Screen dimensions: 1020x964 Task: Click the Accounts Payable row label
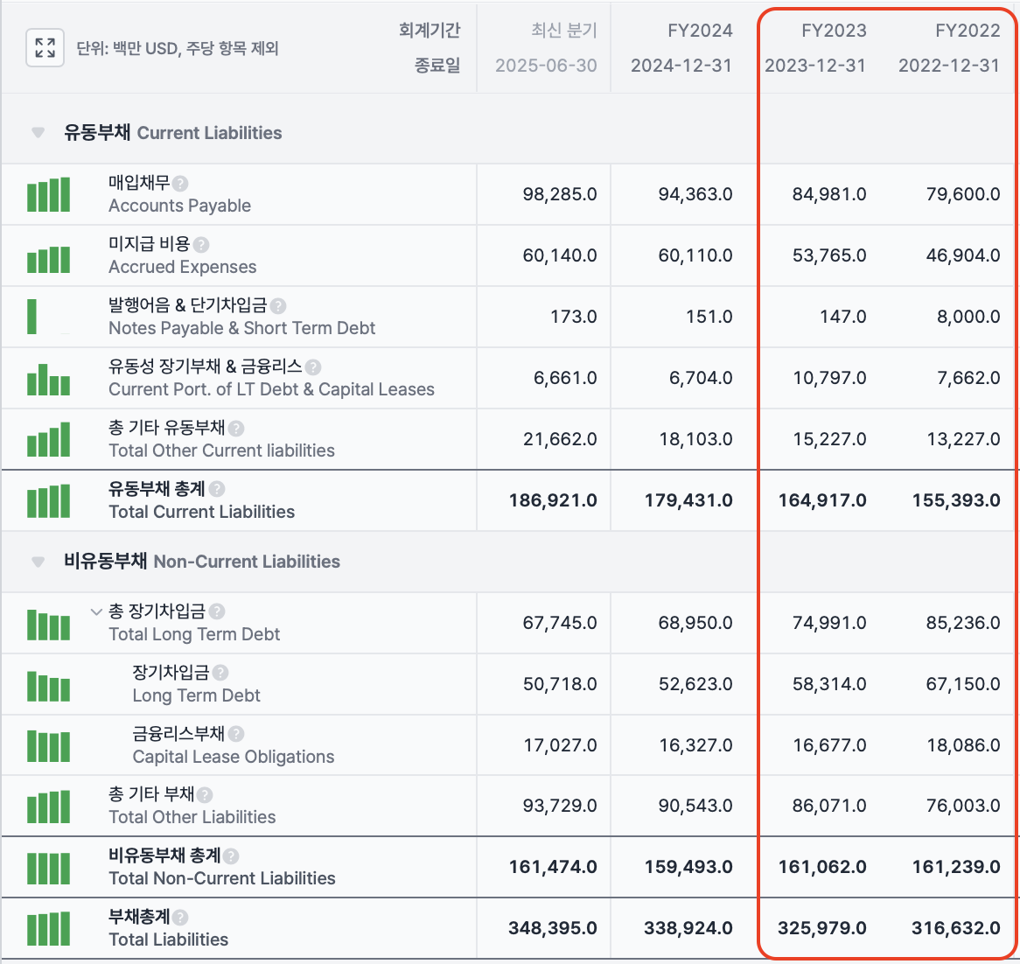[x=179, y=206]
